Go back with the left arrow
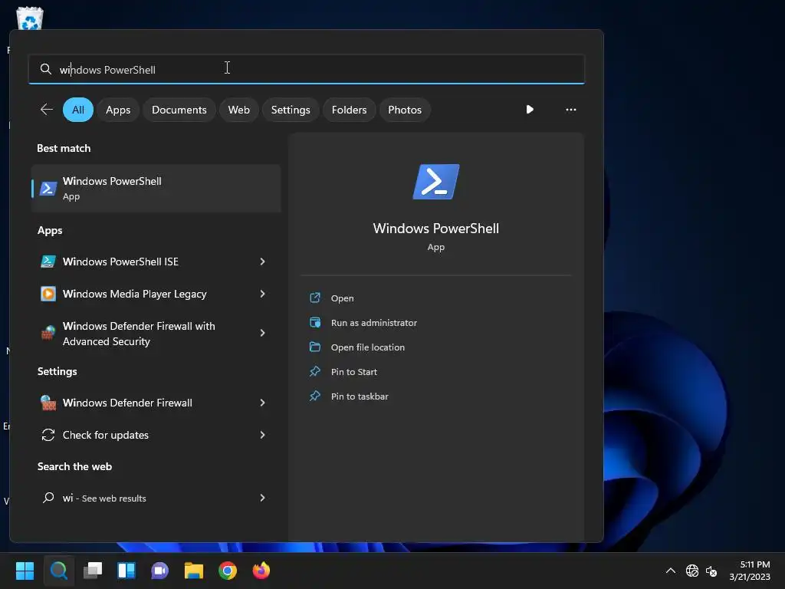The height and width of the screenshot is (589, 785). 47,109
